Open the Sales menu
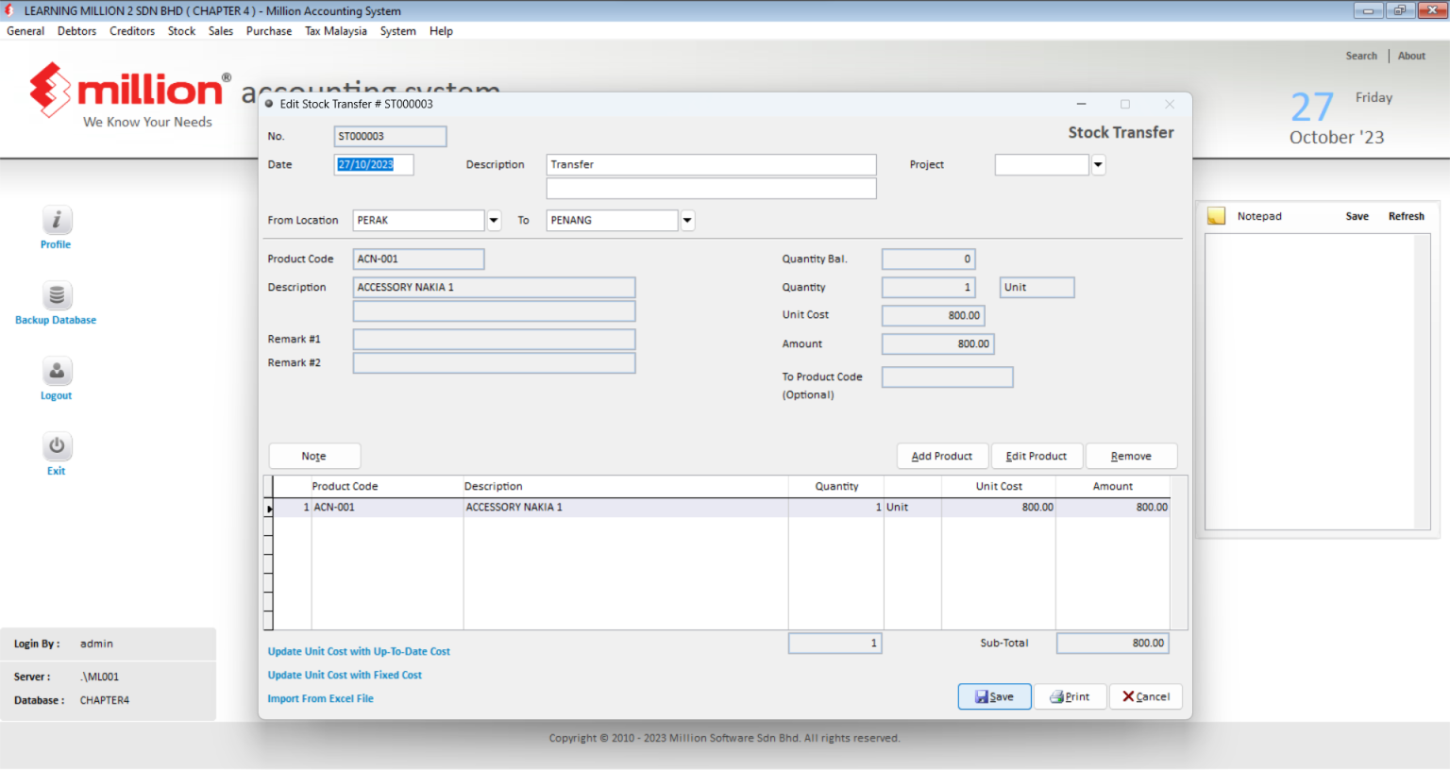The image size is (1450, 770). point(221,31)
